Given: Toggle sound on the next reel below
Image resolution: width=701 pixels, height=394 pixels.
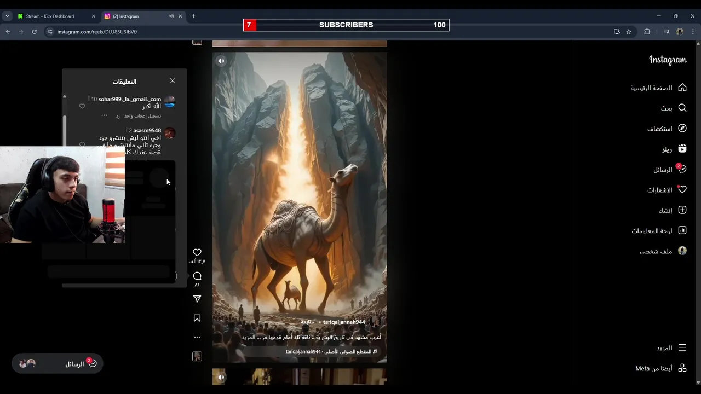Looking at the screenshot, I should 221,377.
